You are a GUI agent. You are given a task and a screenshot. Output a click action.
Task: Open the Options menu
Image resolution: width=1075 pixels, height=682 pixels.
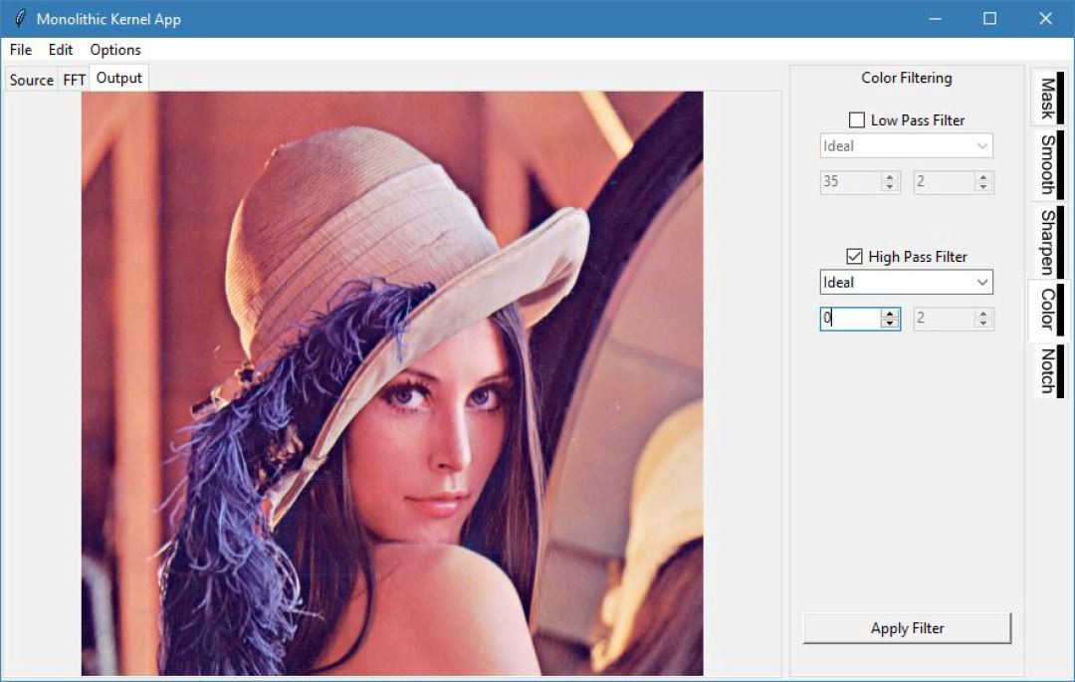click(115, 50)
